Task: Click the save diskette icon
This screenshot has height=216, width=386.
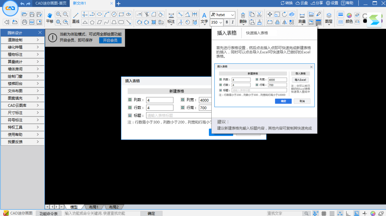Action: [32, 14]
